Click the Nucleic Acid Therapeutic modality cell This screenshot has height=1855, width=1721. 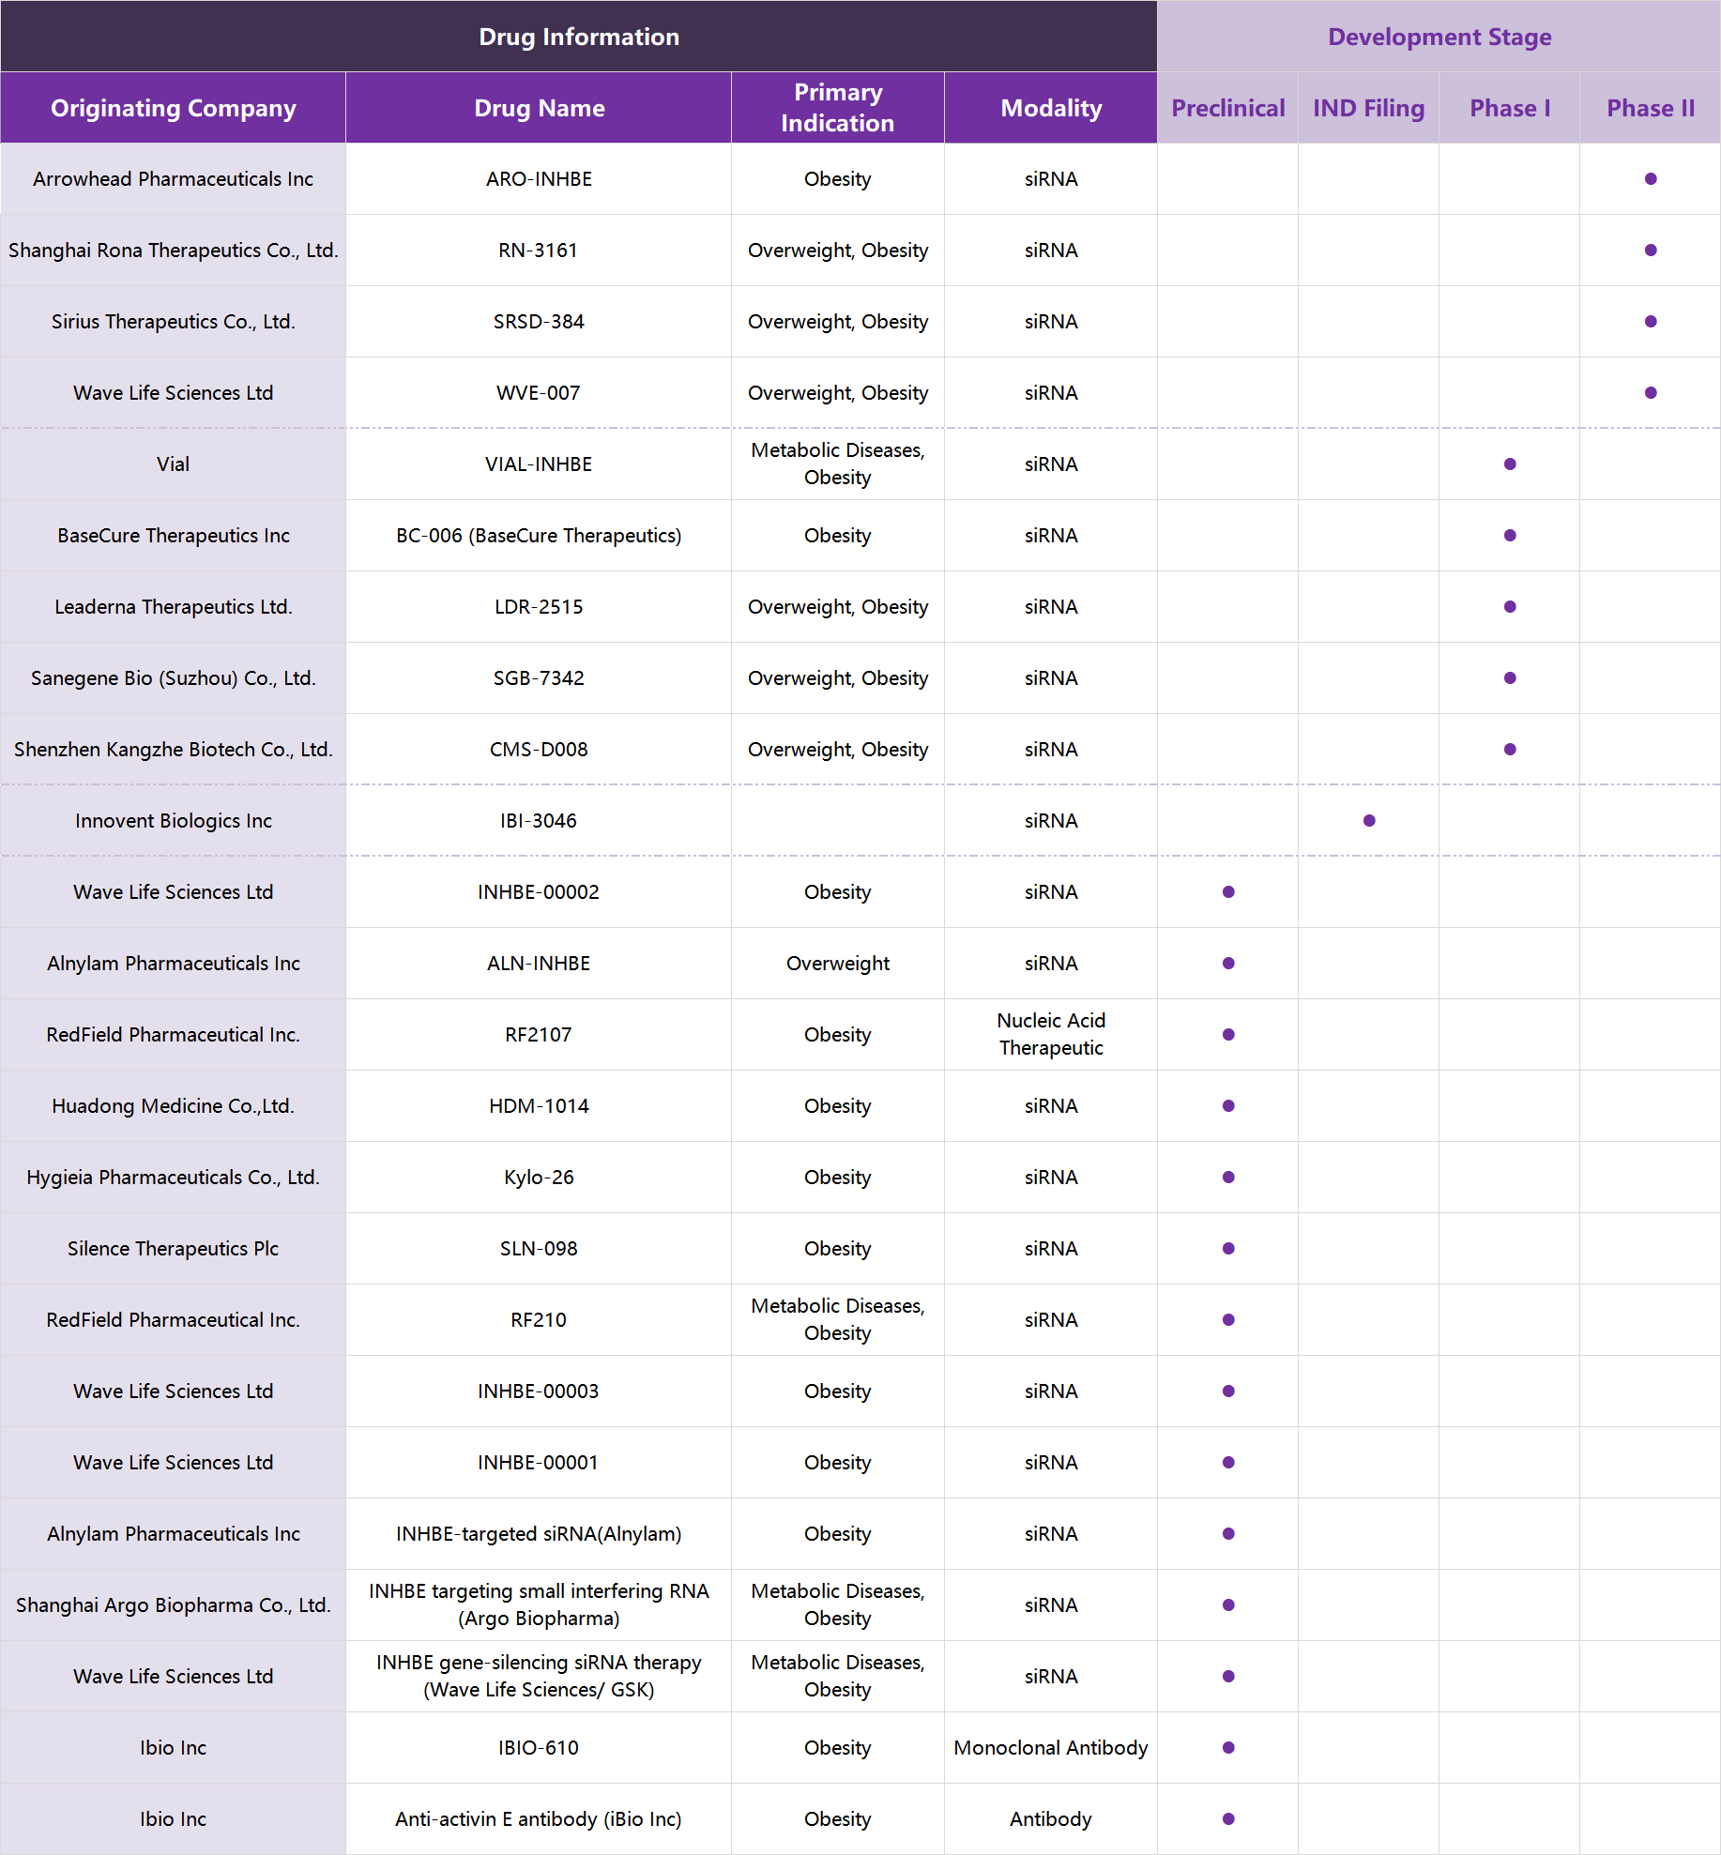click(x=1051, y=1035)
